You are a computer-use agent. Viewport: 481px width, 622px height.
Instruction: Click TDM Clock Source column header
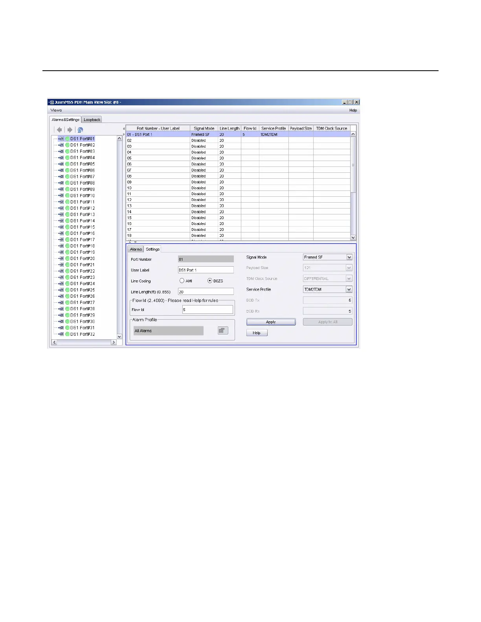click(x=332, y=128)
